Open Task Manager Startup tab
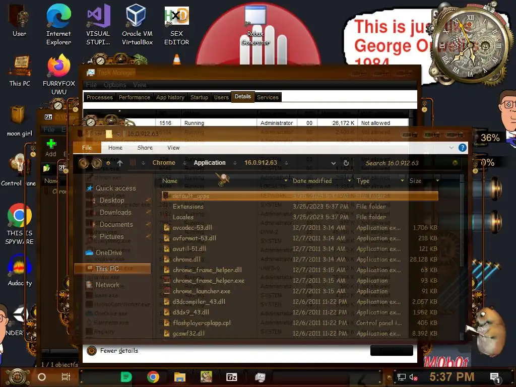 [x=199, y=97]
